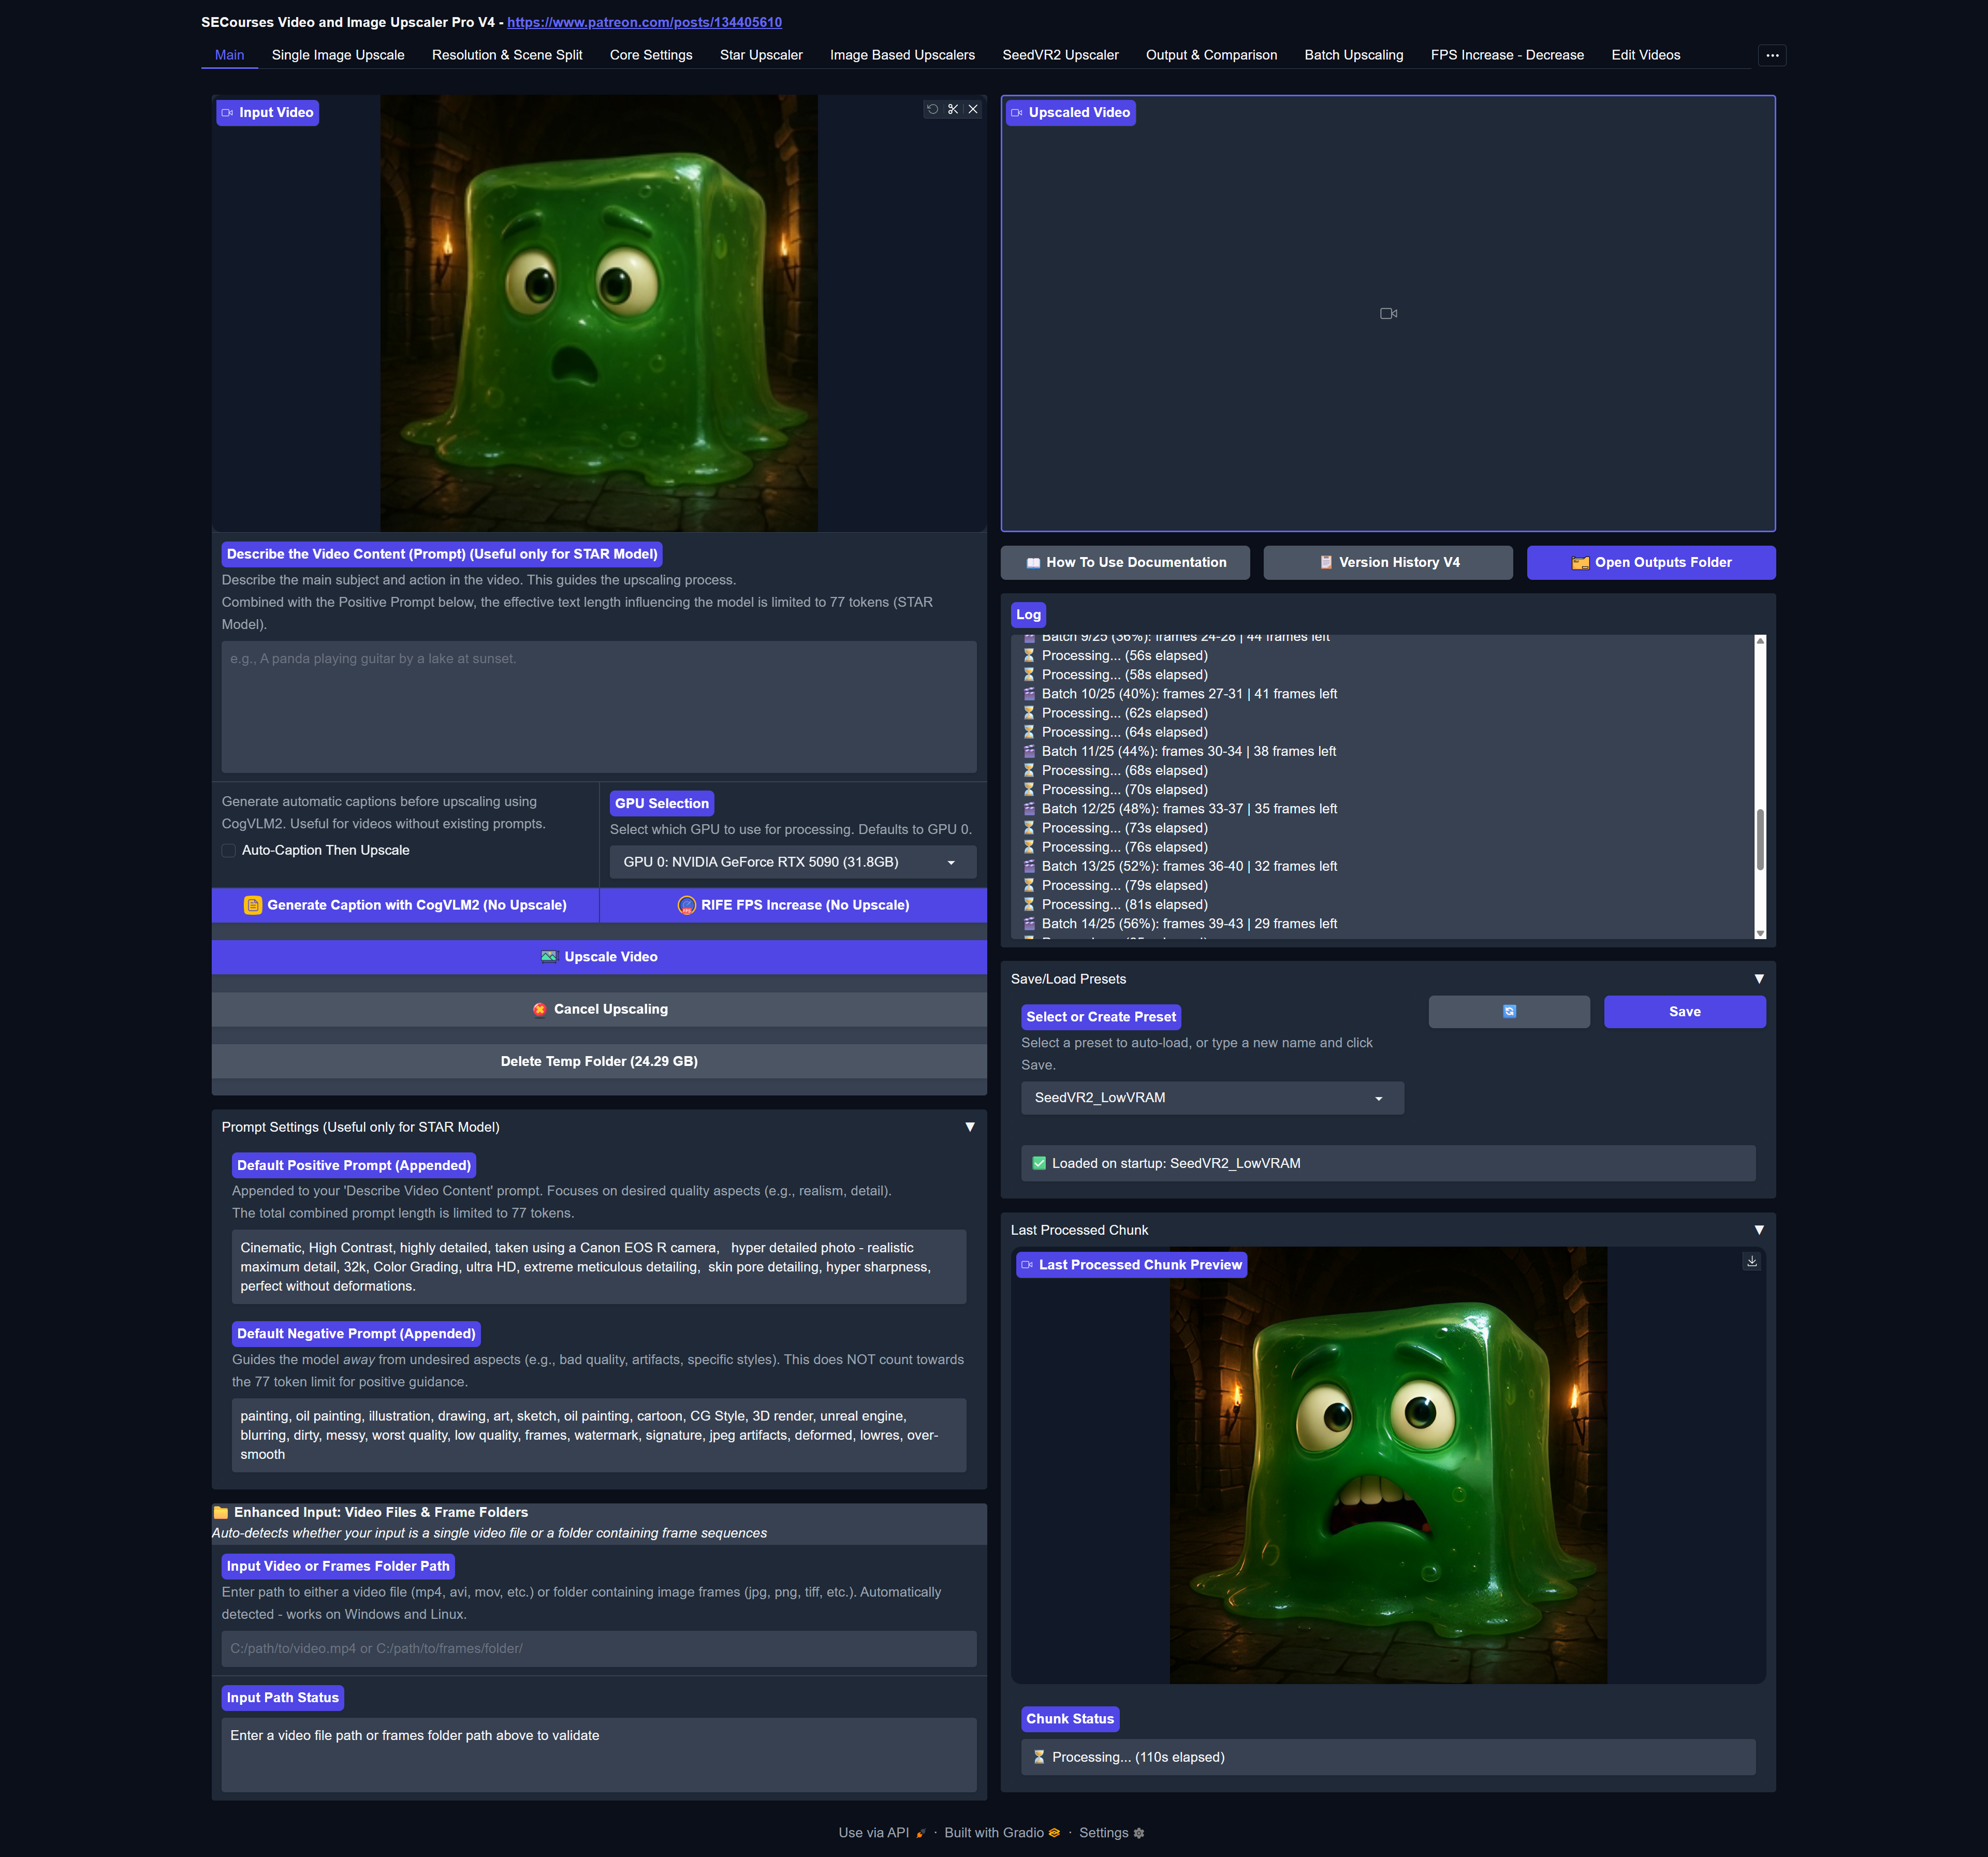
Task: Collapse the Prompt Settings section
Action: 969,1127
